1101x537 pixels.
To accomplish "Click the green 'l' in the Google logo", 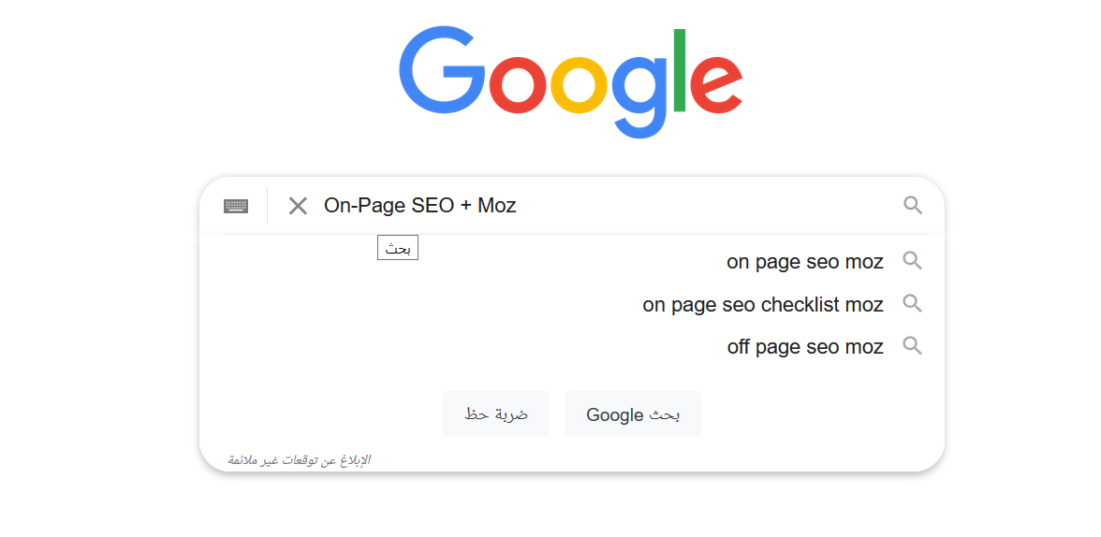I will pyautogui.click(x=679, y=70).
